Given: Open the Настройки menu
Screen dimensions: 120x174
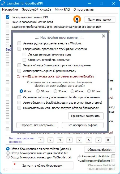Looking at the screenshot, I should pos(10,10).
